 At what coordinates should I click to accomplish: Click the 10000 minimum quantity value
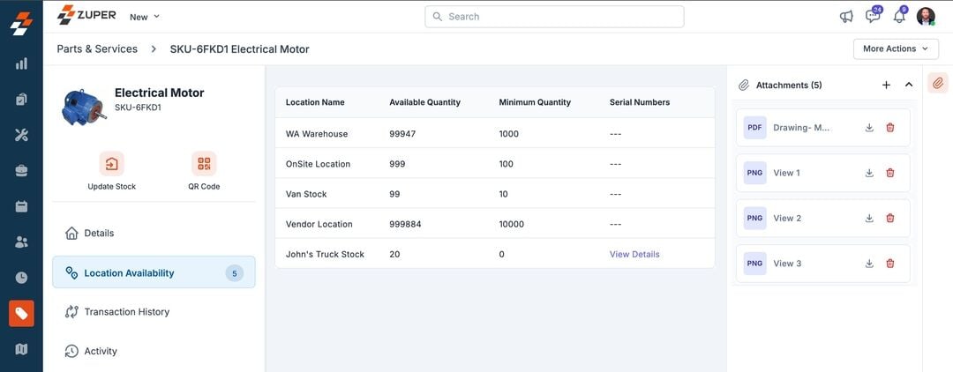click(x=511, y=224)
